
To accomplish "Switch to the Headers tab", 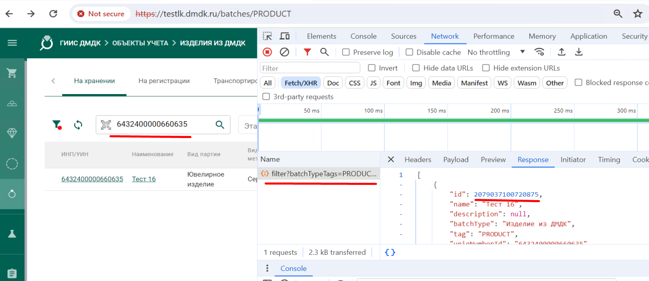I will 418,159.
